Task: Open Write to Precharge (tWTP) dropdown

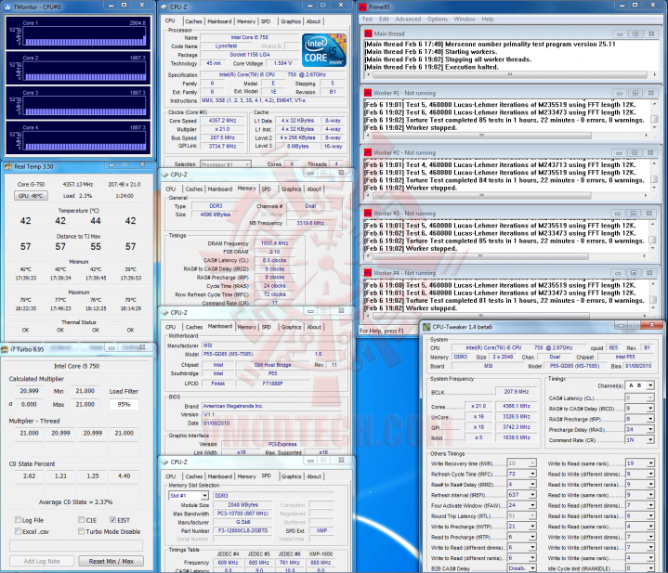Action: coord(532,527)
